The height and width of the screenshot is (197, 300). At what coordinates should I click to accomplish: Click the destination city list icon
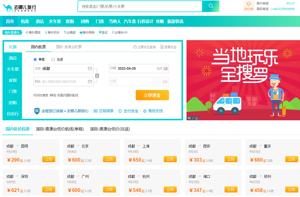click(x=90, y=81)
